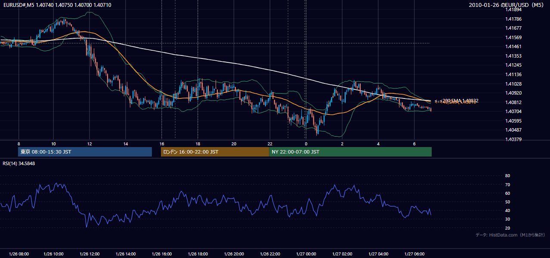Click the 1/26 20:00 date label
550x258 pixels.
[234, 254]
